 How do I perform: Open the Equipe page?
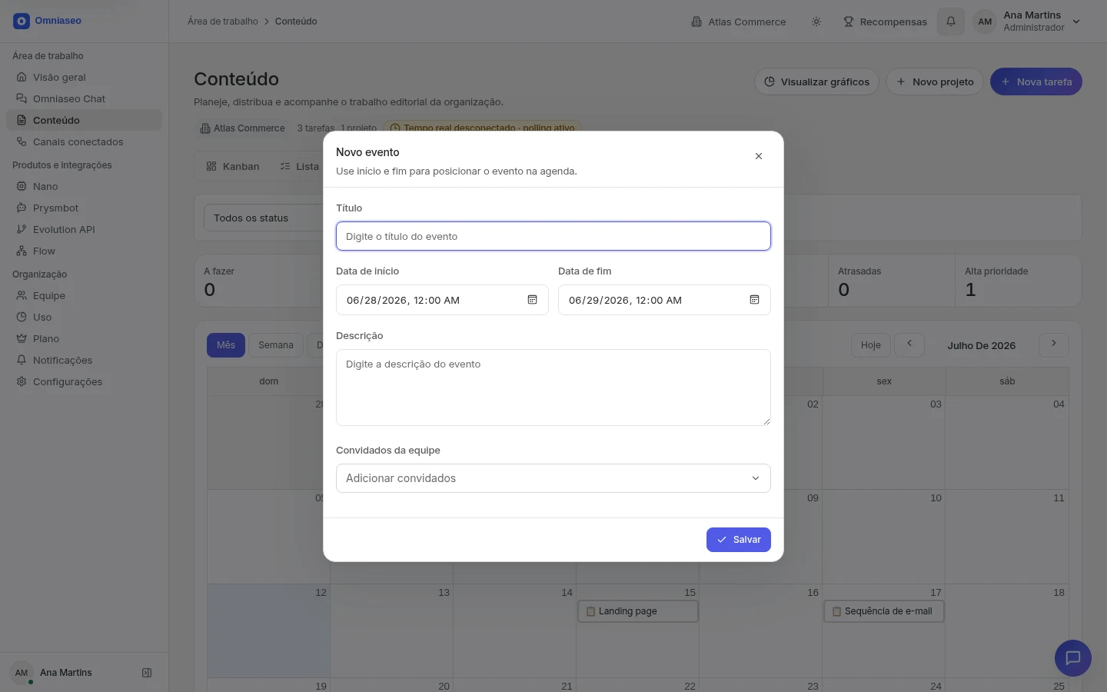click(x=84, y=295)
